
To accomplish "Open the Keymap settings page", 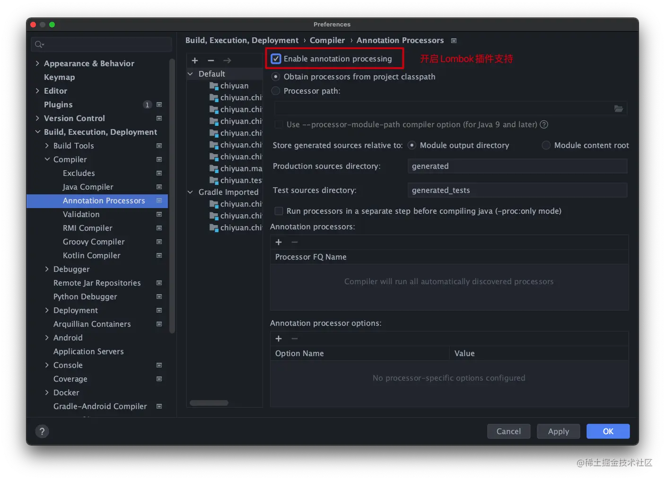I will coord(59,77).
